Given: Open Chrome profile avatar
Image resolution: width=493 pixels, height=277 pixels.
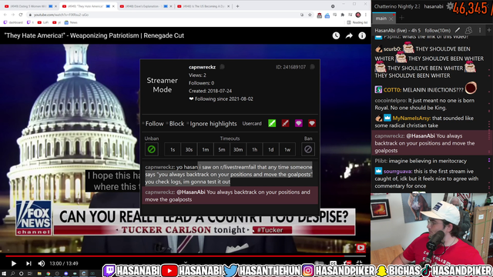Looking at the screenshot, I should (358, 15).
